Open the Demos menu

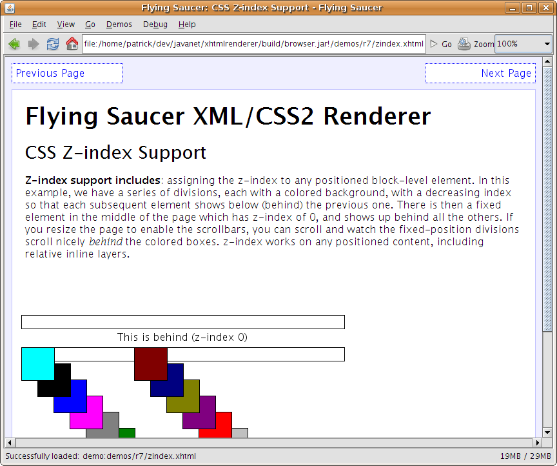(119, 24)
